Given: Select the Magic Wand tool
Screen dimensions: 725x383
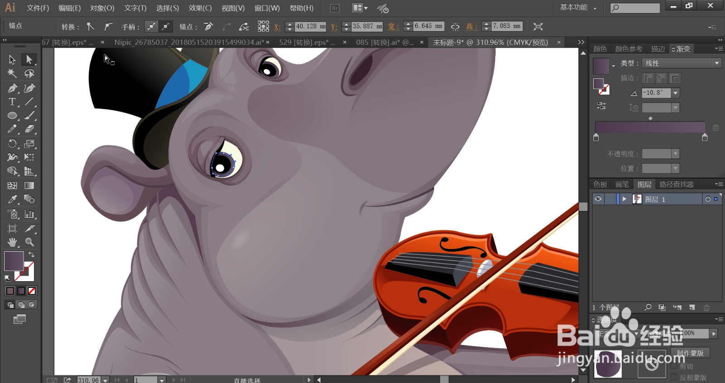Looking at the screenshot, I should (12, 73).
